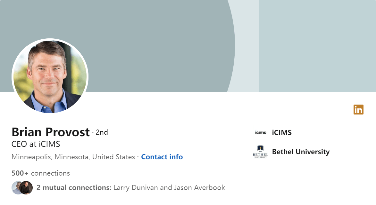Click the 2nd degree connection badge
The image size is (376, 205).
click(102, 132)
